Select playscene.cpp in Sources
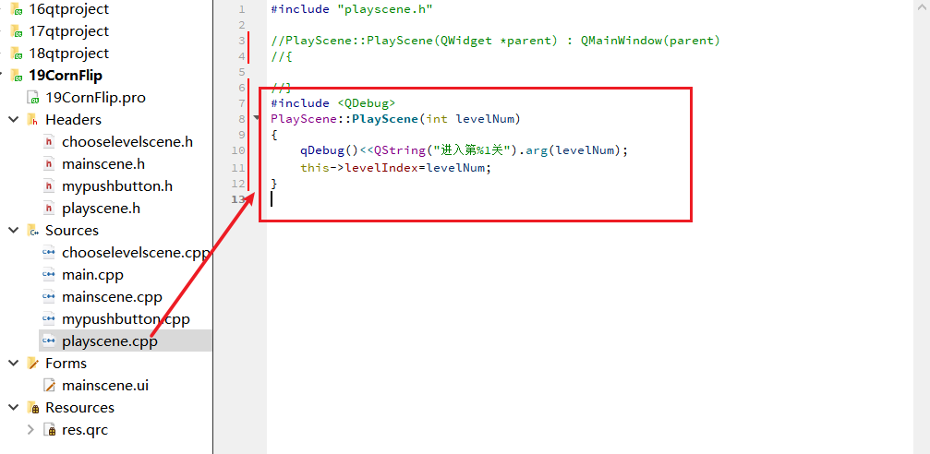Screen dimensions: 930x454 (110, 341)
